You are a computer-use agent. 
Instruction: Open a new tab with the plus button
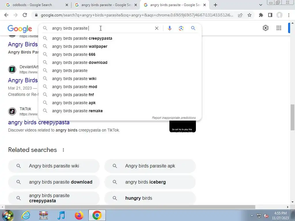tap(215, 5)
